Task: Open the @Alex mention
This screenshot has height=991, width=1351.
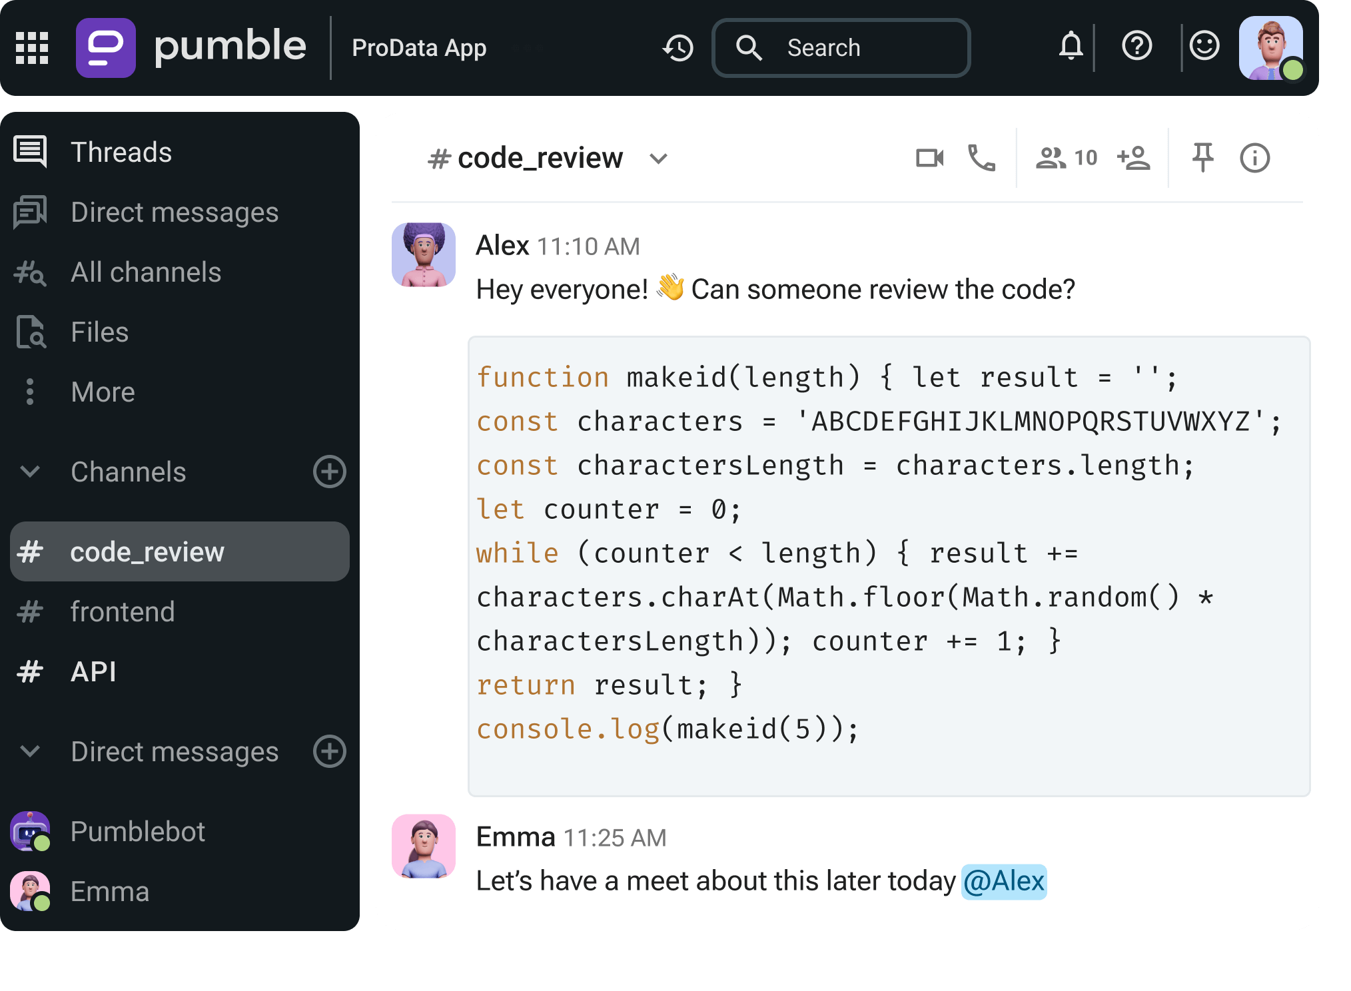Action: 1003,880
